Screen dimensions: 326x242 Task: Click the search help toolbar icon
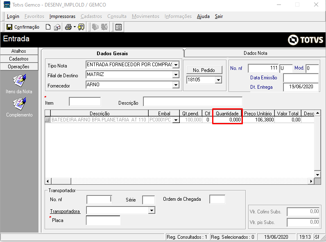[x=81, y=27]
